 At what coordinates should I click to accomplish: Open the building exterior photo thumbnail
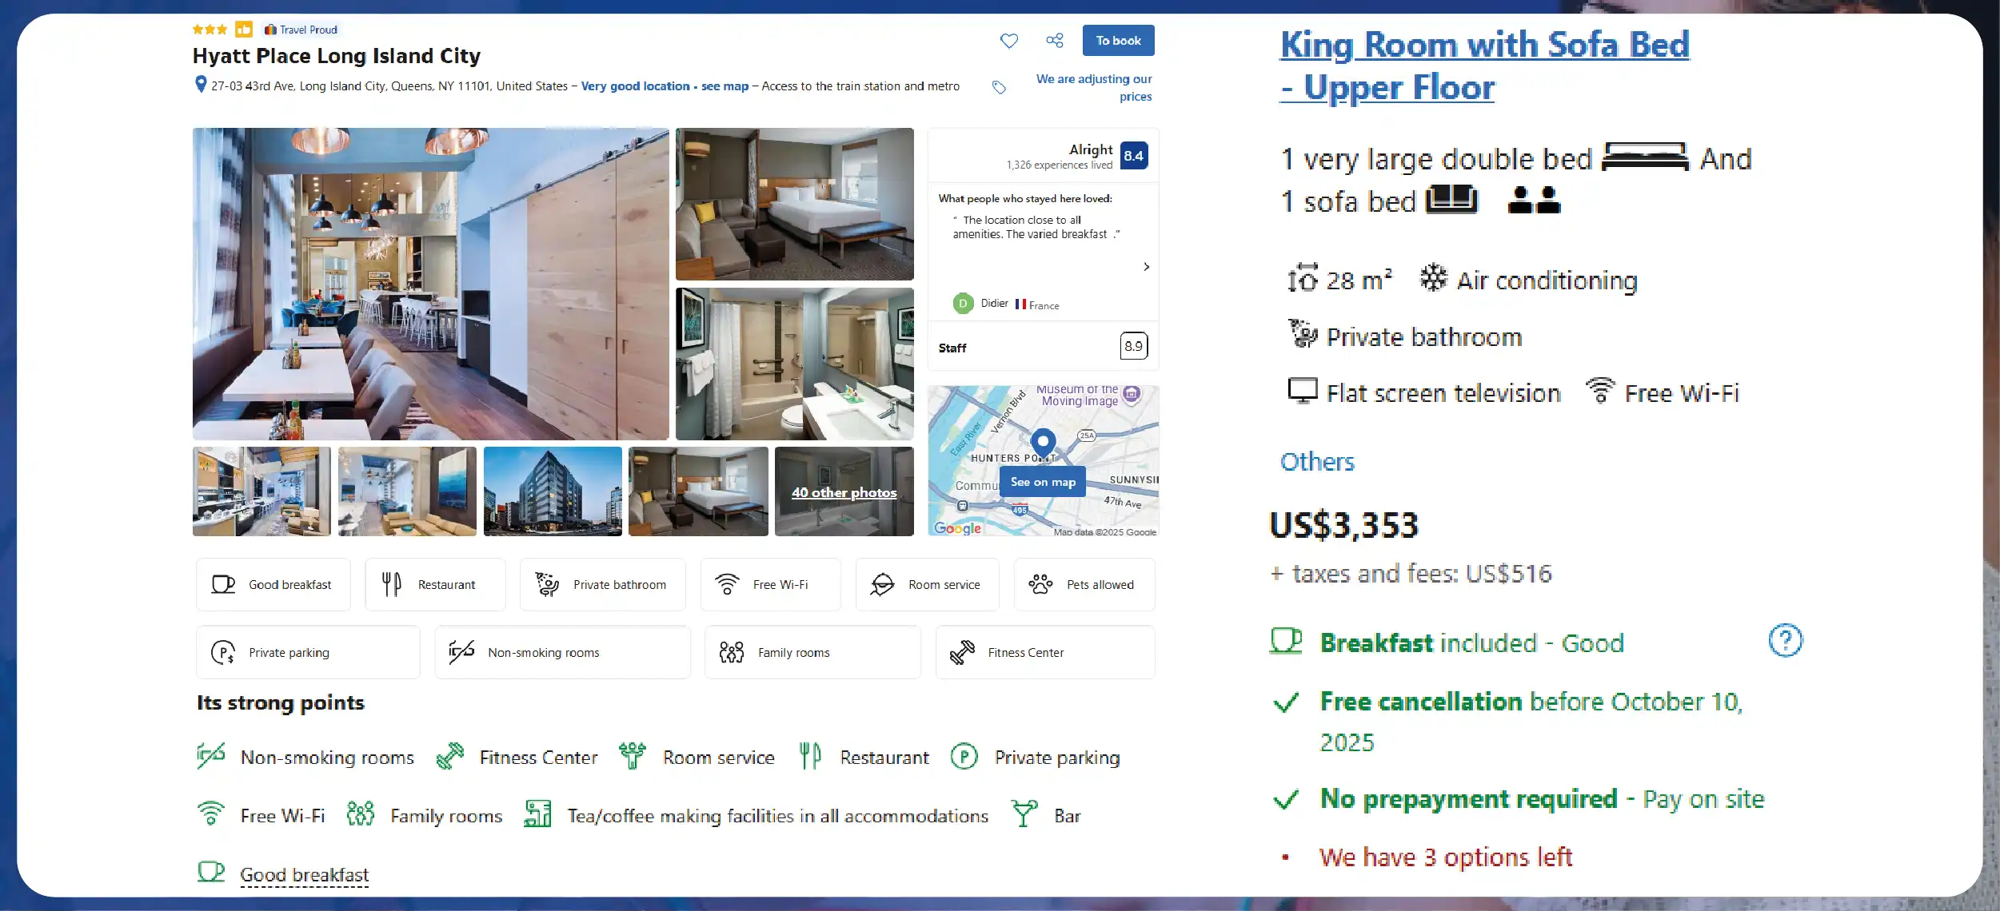pyautogui.click(x=553, y=491)
